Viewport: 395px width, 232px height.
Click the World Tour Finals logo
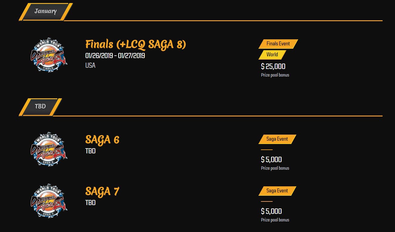pos(49,55)
